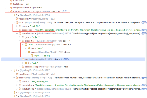Image resolution: width=147 pixels, height=98 pixels.
Task: Click list element icon of index 3
Action: 14,96
